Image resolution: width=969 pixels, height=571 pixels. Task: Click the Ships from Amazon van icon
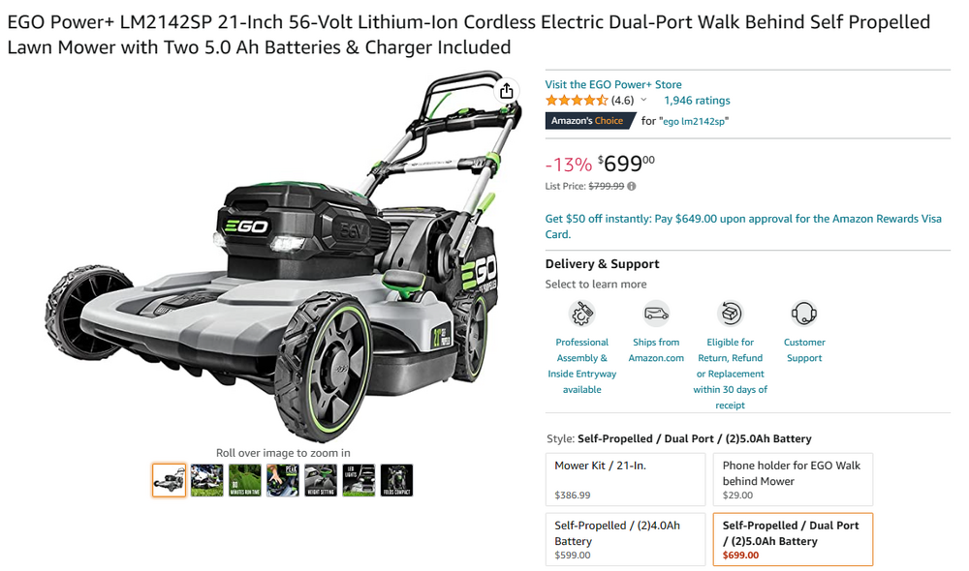tap(656, 314)
